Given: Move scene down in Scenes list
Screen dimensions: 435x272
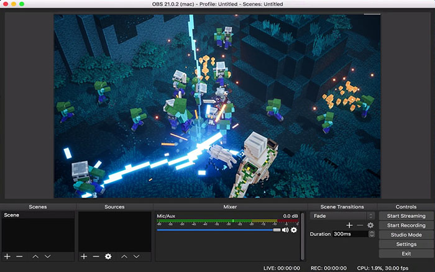Looking at the screenshot, I should [48, 256].
